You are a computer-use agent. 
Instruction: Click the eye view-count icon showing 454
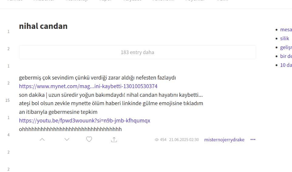157,140
